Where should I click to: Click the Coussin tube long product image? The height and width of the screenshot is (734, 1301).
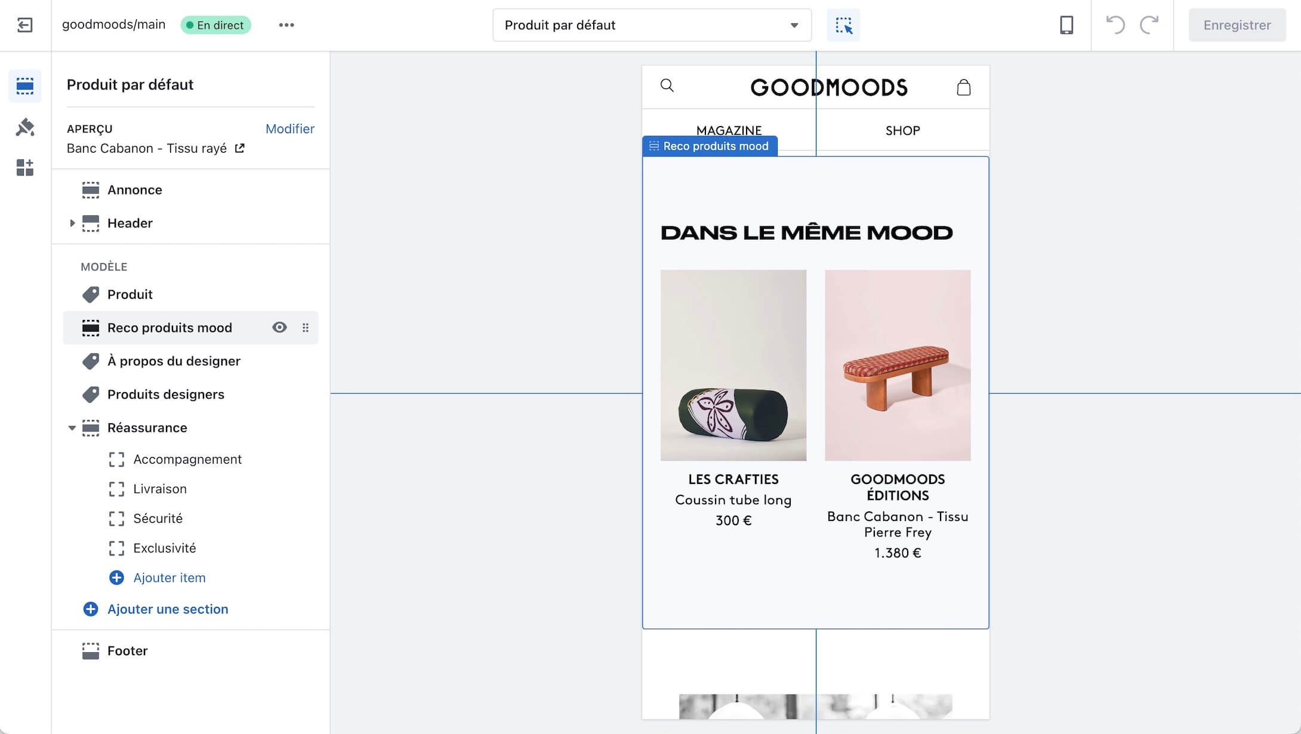pos(733,365)
